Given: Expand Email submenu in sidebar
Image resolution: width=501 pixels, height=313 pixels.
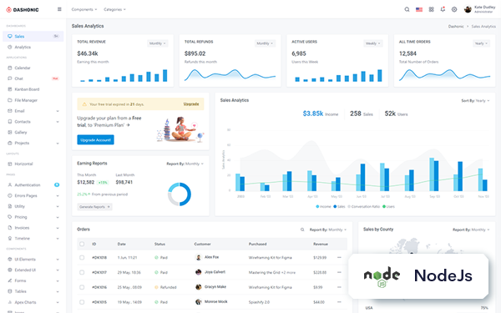Looking at the screenshot, I should click(x=33, y=111).
